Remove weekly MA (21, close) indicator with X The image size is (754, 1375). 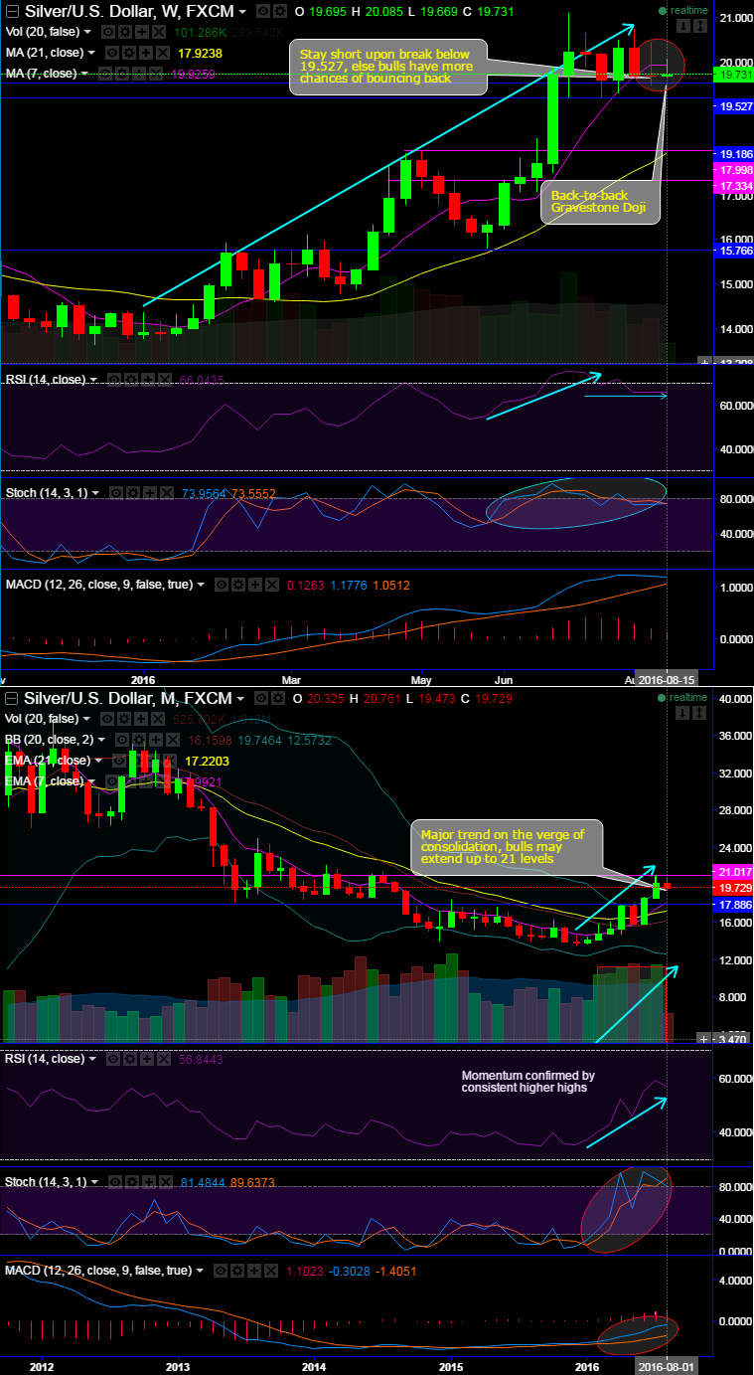162,53
